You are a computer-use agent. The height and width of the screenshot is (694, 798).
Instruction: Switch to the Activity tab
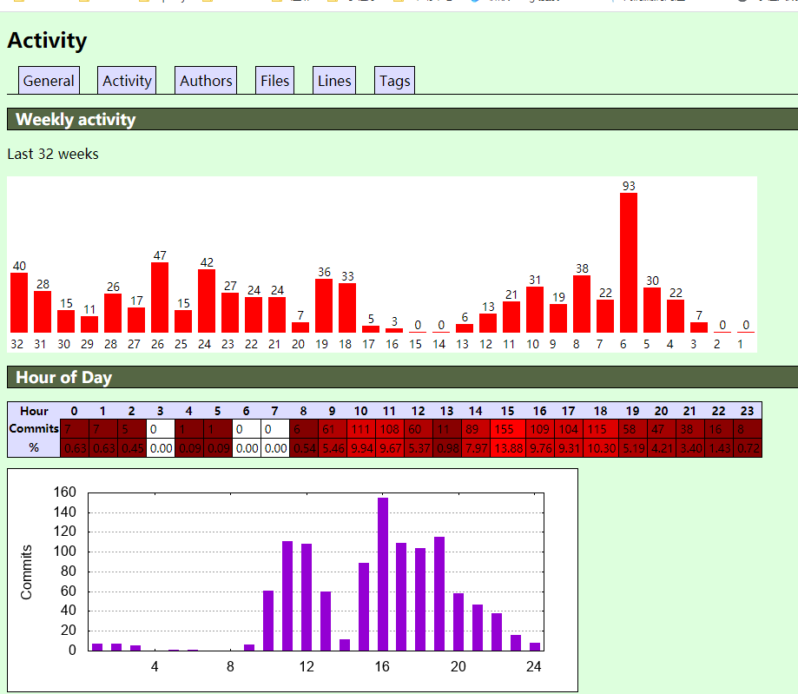[127, 81]
